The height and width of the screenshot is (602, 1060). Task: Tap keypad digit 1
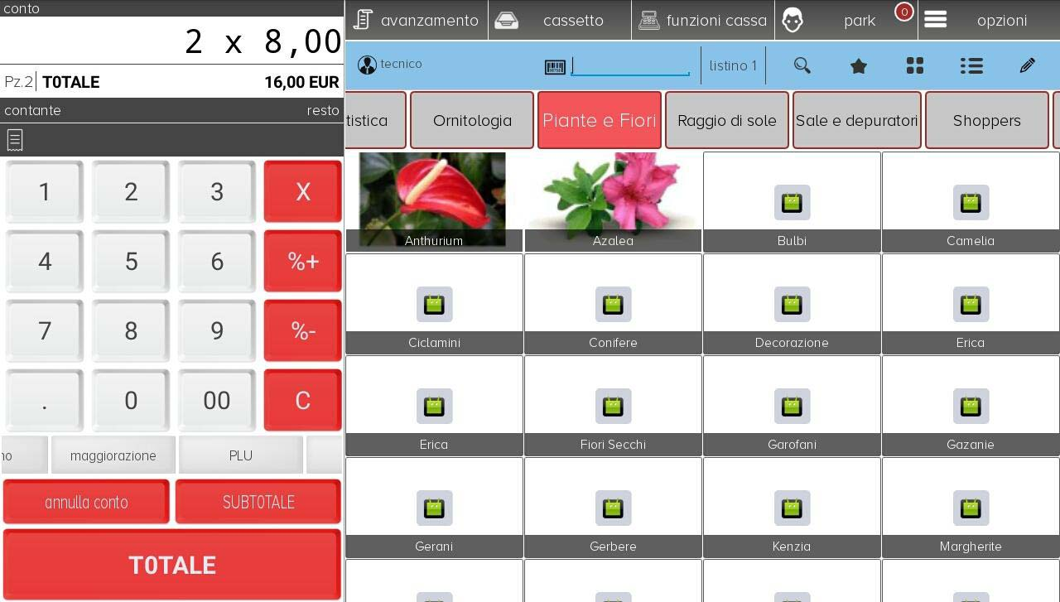click(x=45, y=191)
